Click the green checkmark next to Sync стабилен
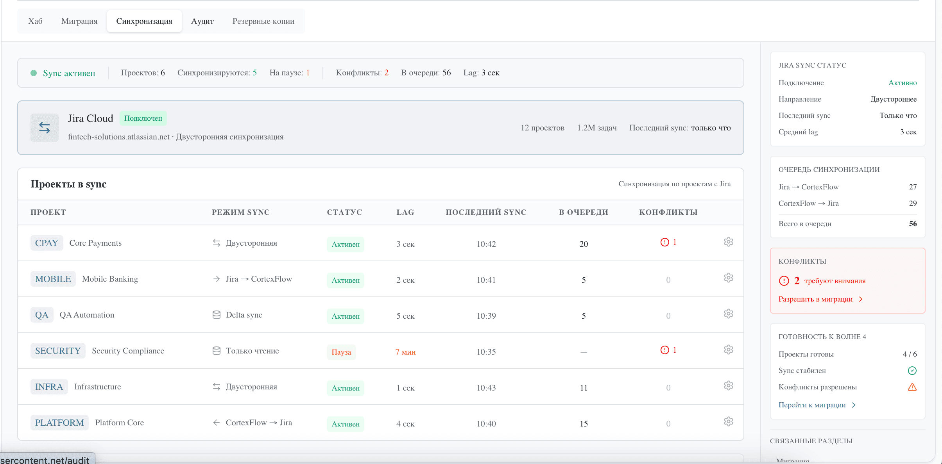The height and width of the screenshot is (464, 942). pos(912,370)
